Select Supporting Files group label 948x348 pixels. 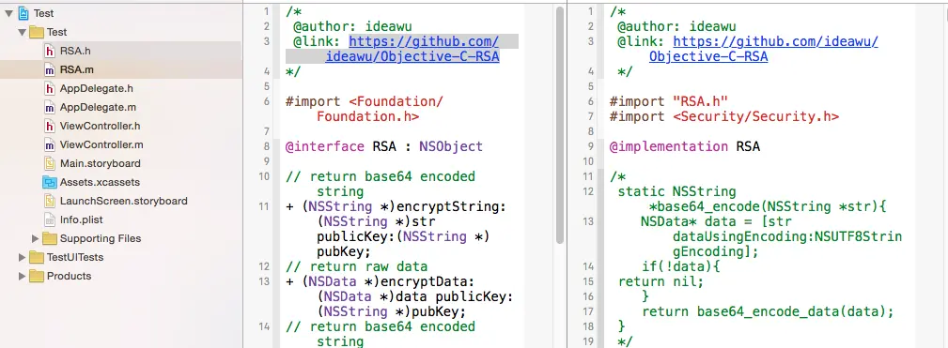tap(101, 238)
